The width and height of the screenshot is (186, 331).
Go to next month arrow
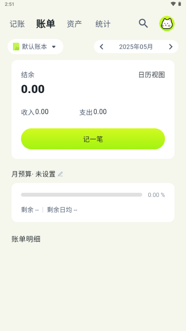pyautogui.click(x=171, y=47)
